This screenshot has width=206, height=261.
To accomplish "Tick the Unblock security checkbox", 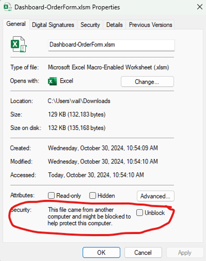I will point(140,213).
